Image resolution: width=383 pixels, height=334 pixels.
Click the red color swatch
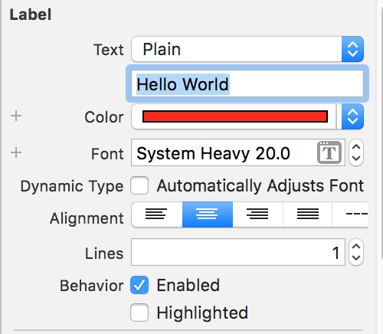pos(235,116)
